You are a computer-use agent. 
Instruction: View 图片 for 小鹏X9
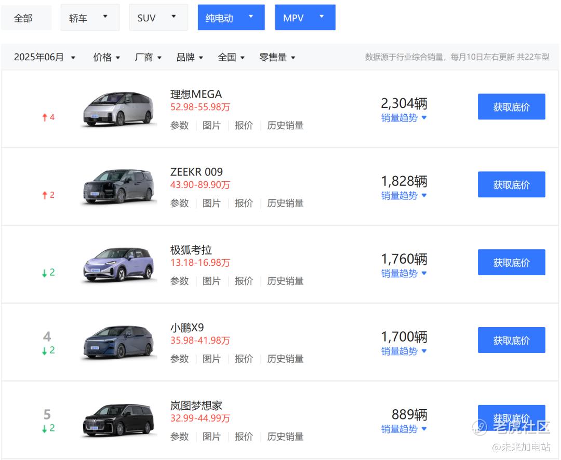click(x=211, y=359)
